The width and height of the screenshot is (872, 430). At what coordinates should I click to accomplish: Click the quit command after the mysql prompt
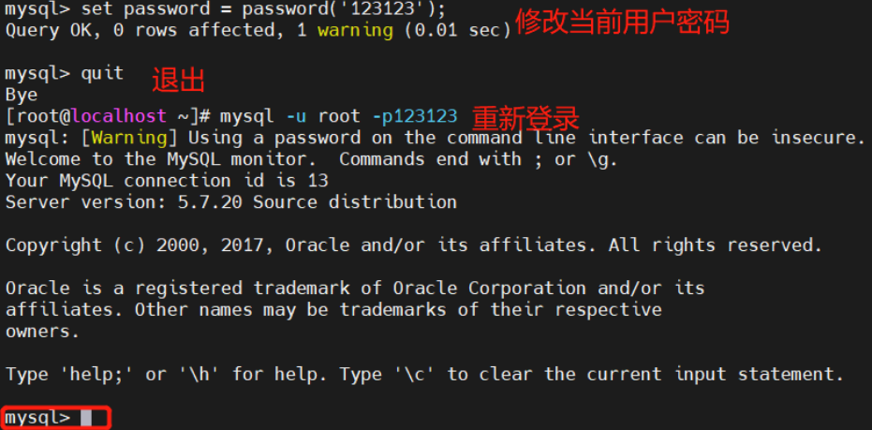point(102,73)
